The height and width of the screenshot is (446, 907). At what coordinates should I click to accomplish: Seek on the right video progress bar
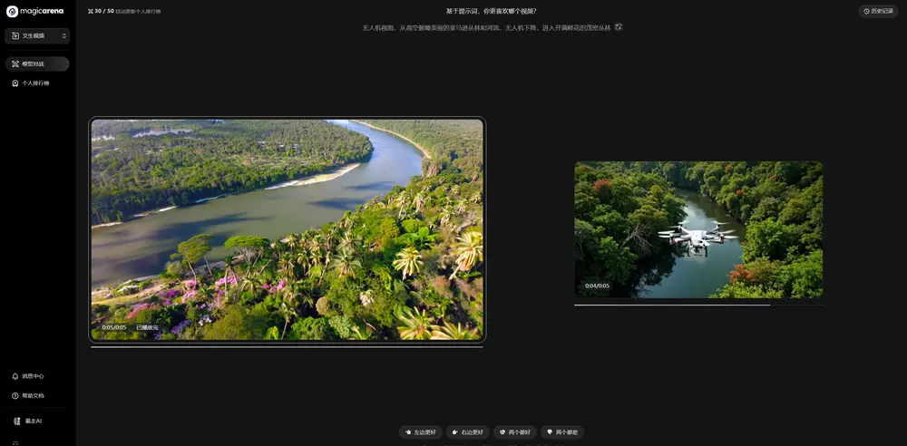point(698,305)
